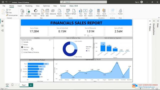Open the Help tab
Image resolution: width=160 pixels, height=90 pixels.
tap(55, 6)
